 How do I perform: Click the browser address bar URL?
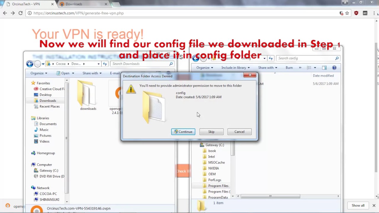(79, 13)
